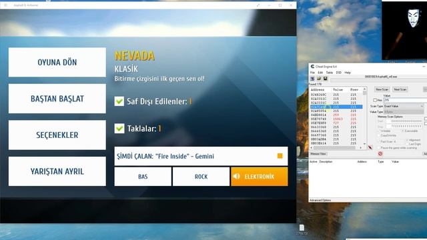The image size is (427, 240).
Task: Click the memory scan Start address field
Action: 404,121
